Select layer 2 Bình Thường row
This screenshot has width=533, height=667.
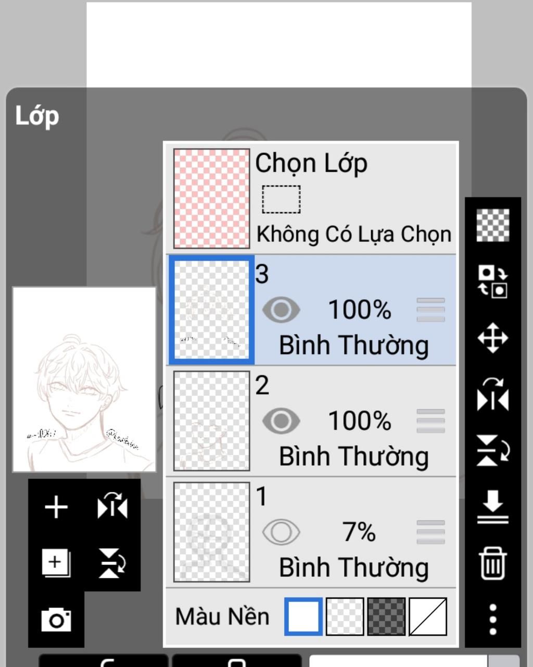[311, 421]
